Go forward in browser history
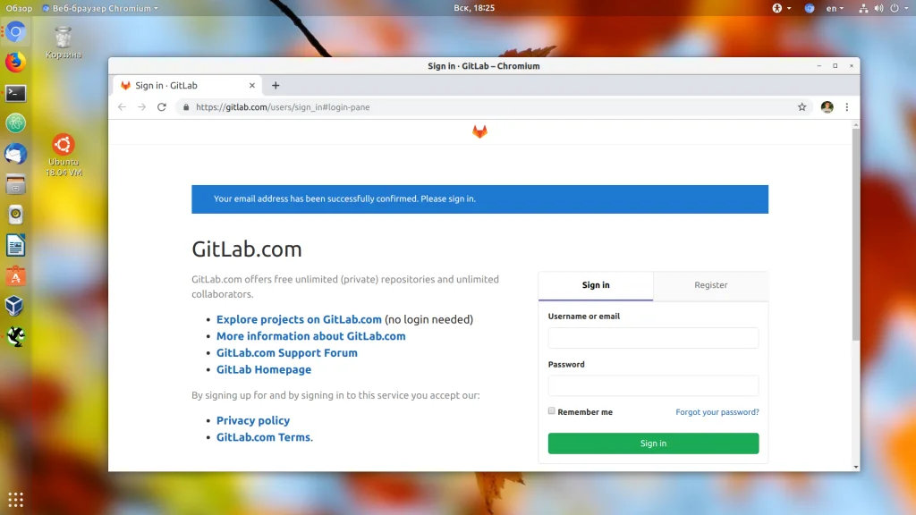This screenshot has height=515, width=916. pos(142,107)
